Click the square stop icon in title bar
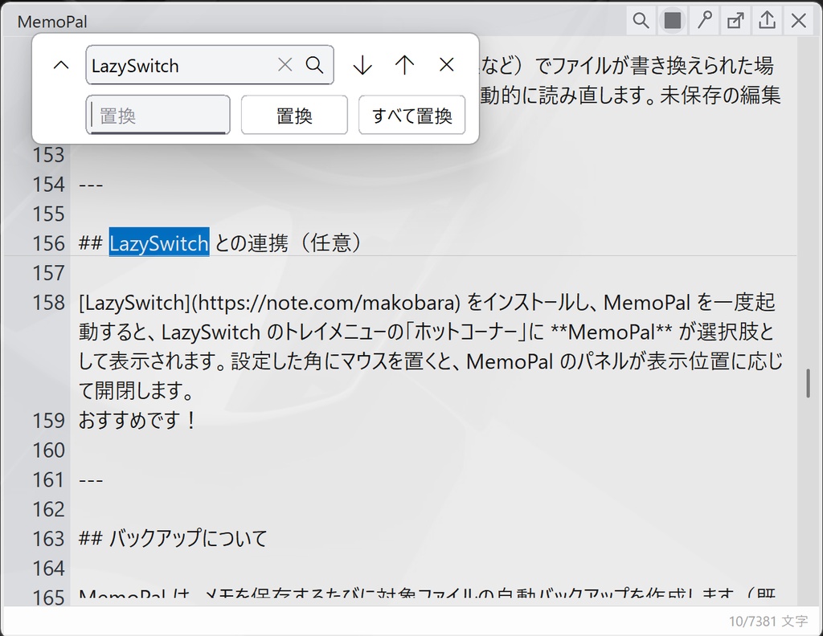Screen dimensions: 823x636 pos(673,21)
